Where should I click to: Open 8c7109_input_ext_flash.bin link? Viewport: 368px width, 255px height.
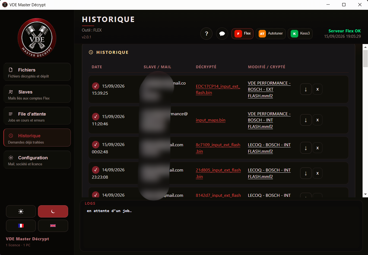[218, 148]
